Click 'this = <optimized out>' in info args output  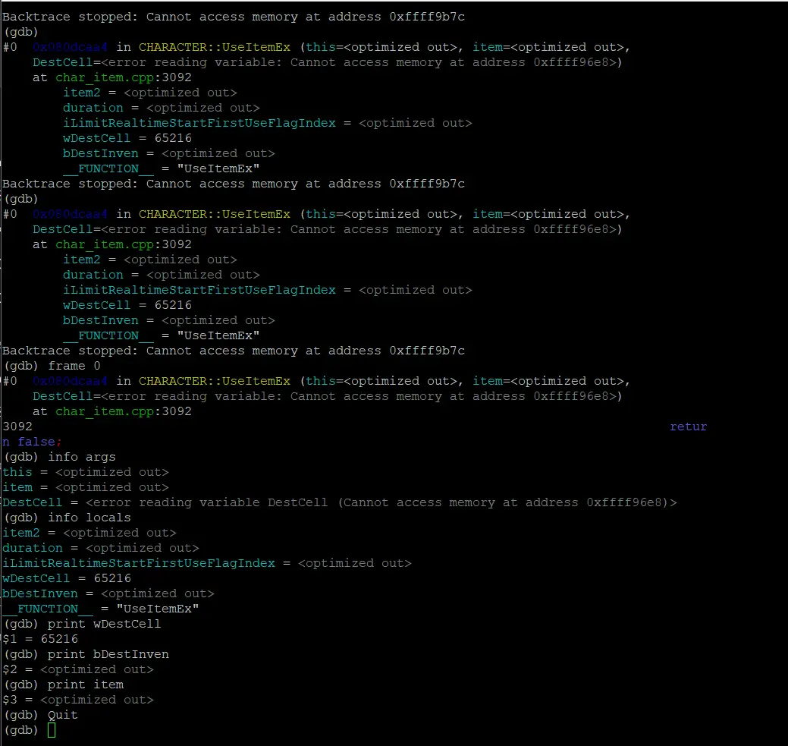point(86,472)
